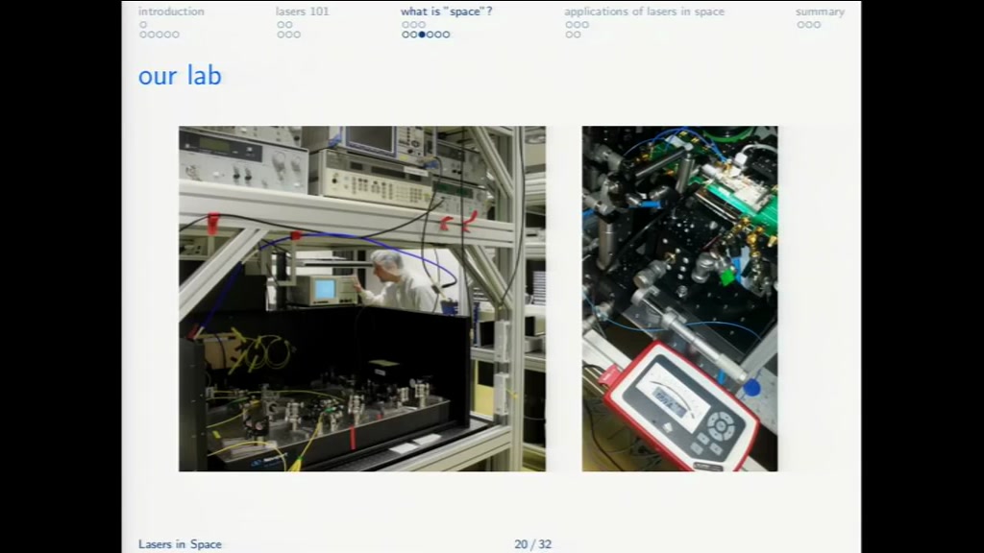This screenshot has width=984, height=553.
Task: Click the lone top-row circle under introduction
Action: pyautogui.click(x=143, y=24)
